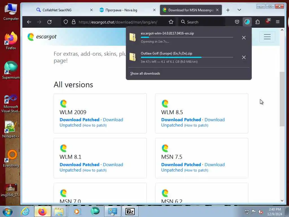Bookmark this page with the star icon

tap(171, 22)
